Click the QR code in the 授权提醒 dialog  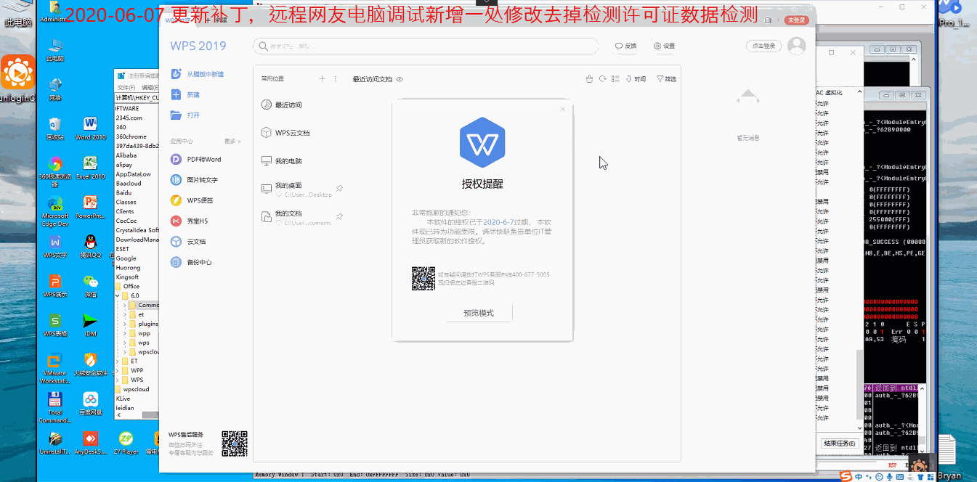(423, 279)
